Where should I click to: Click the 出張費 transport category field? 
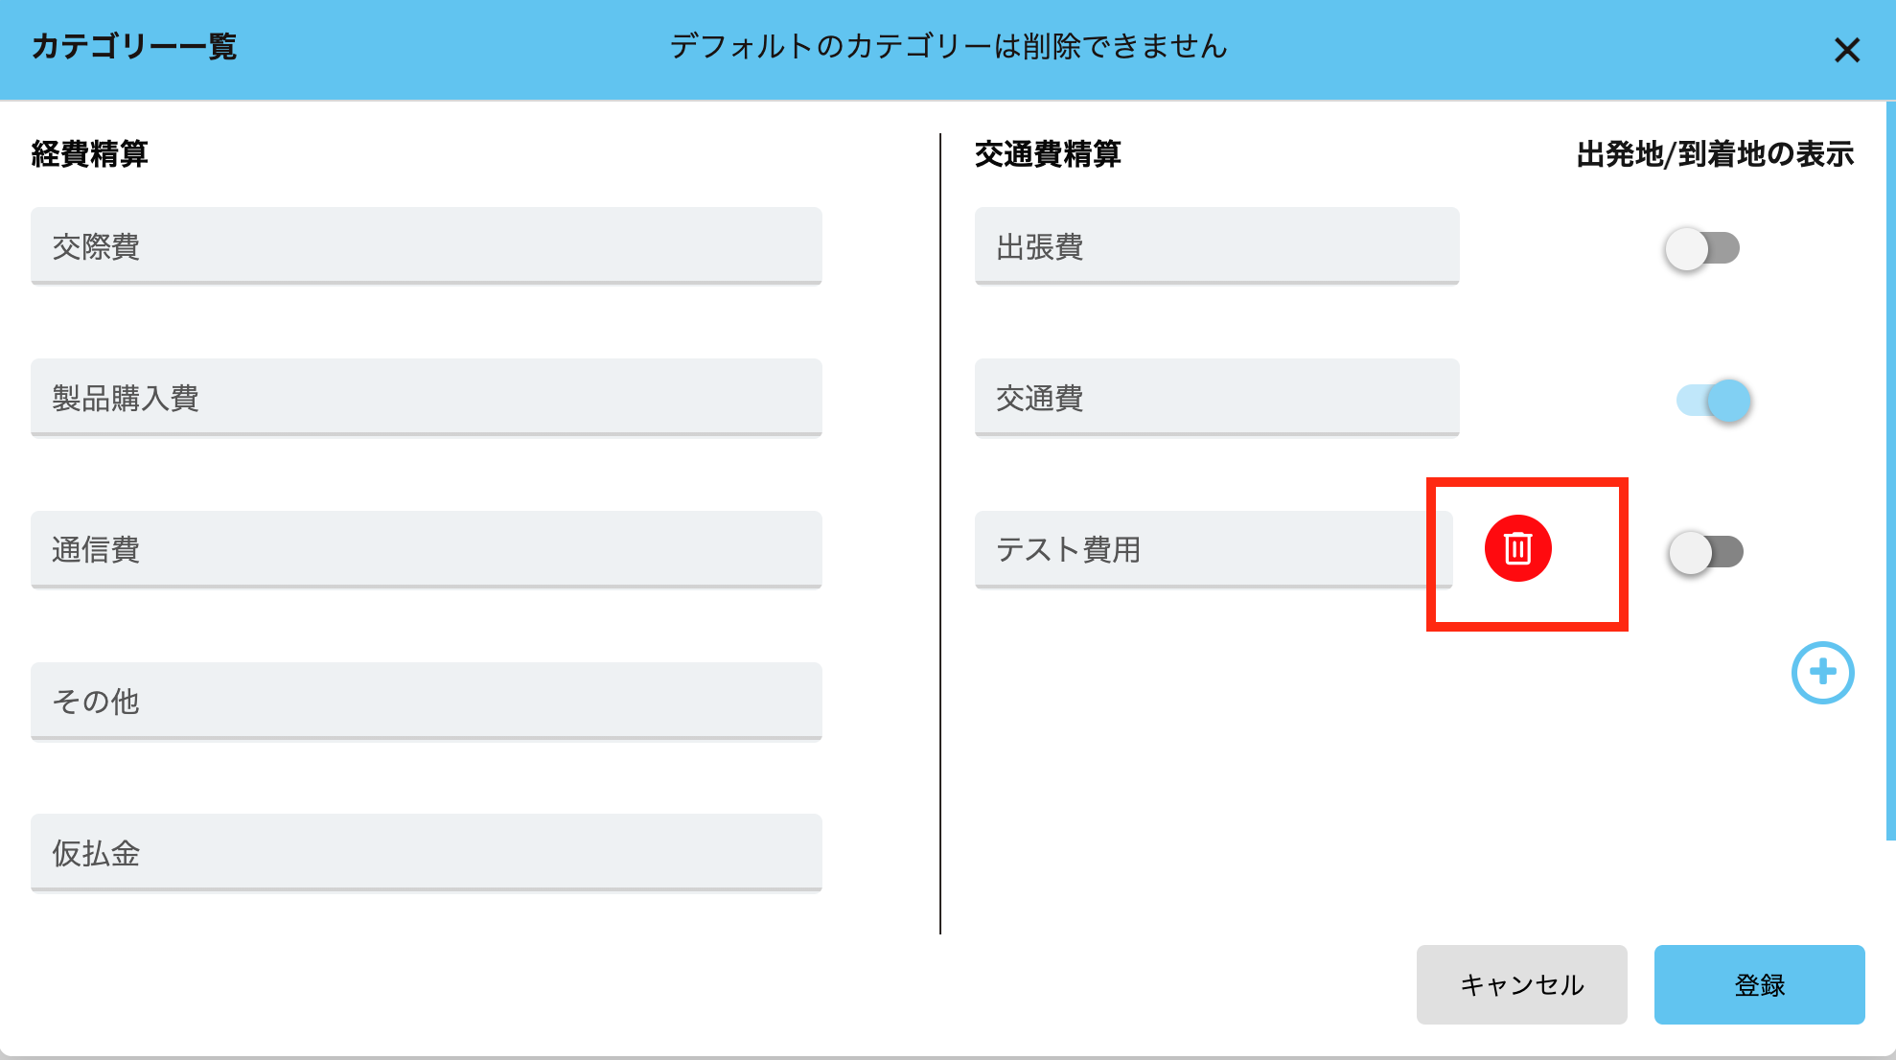point(1216,246)
